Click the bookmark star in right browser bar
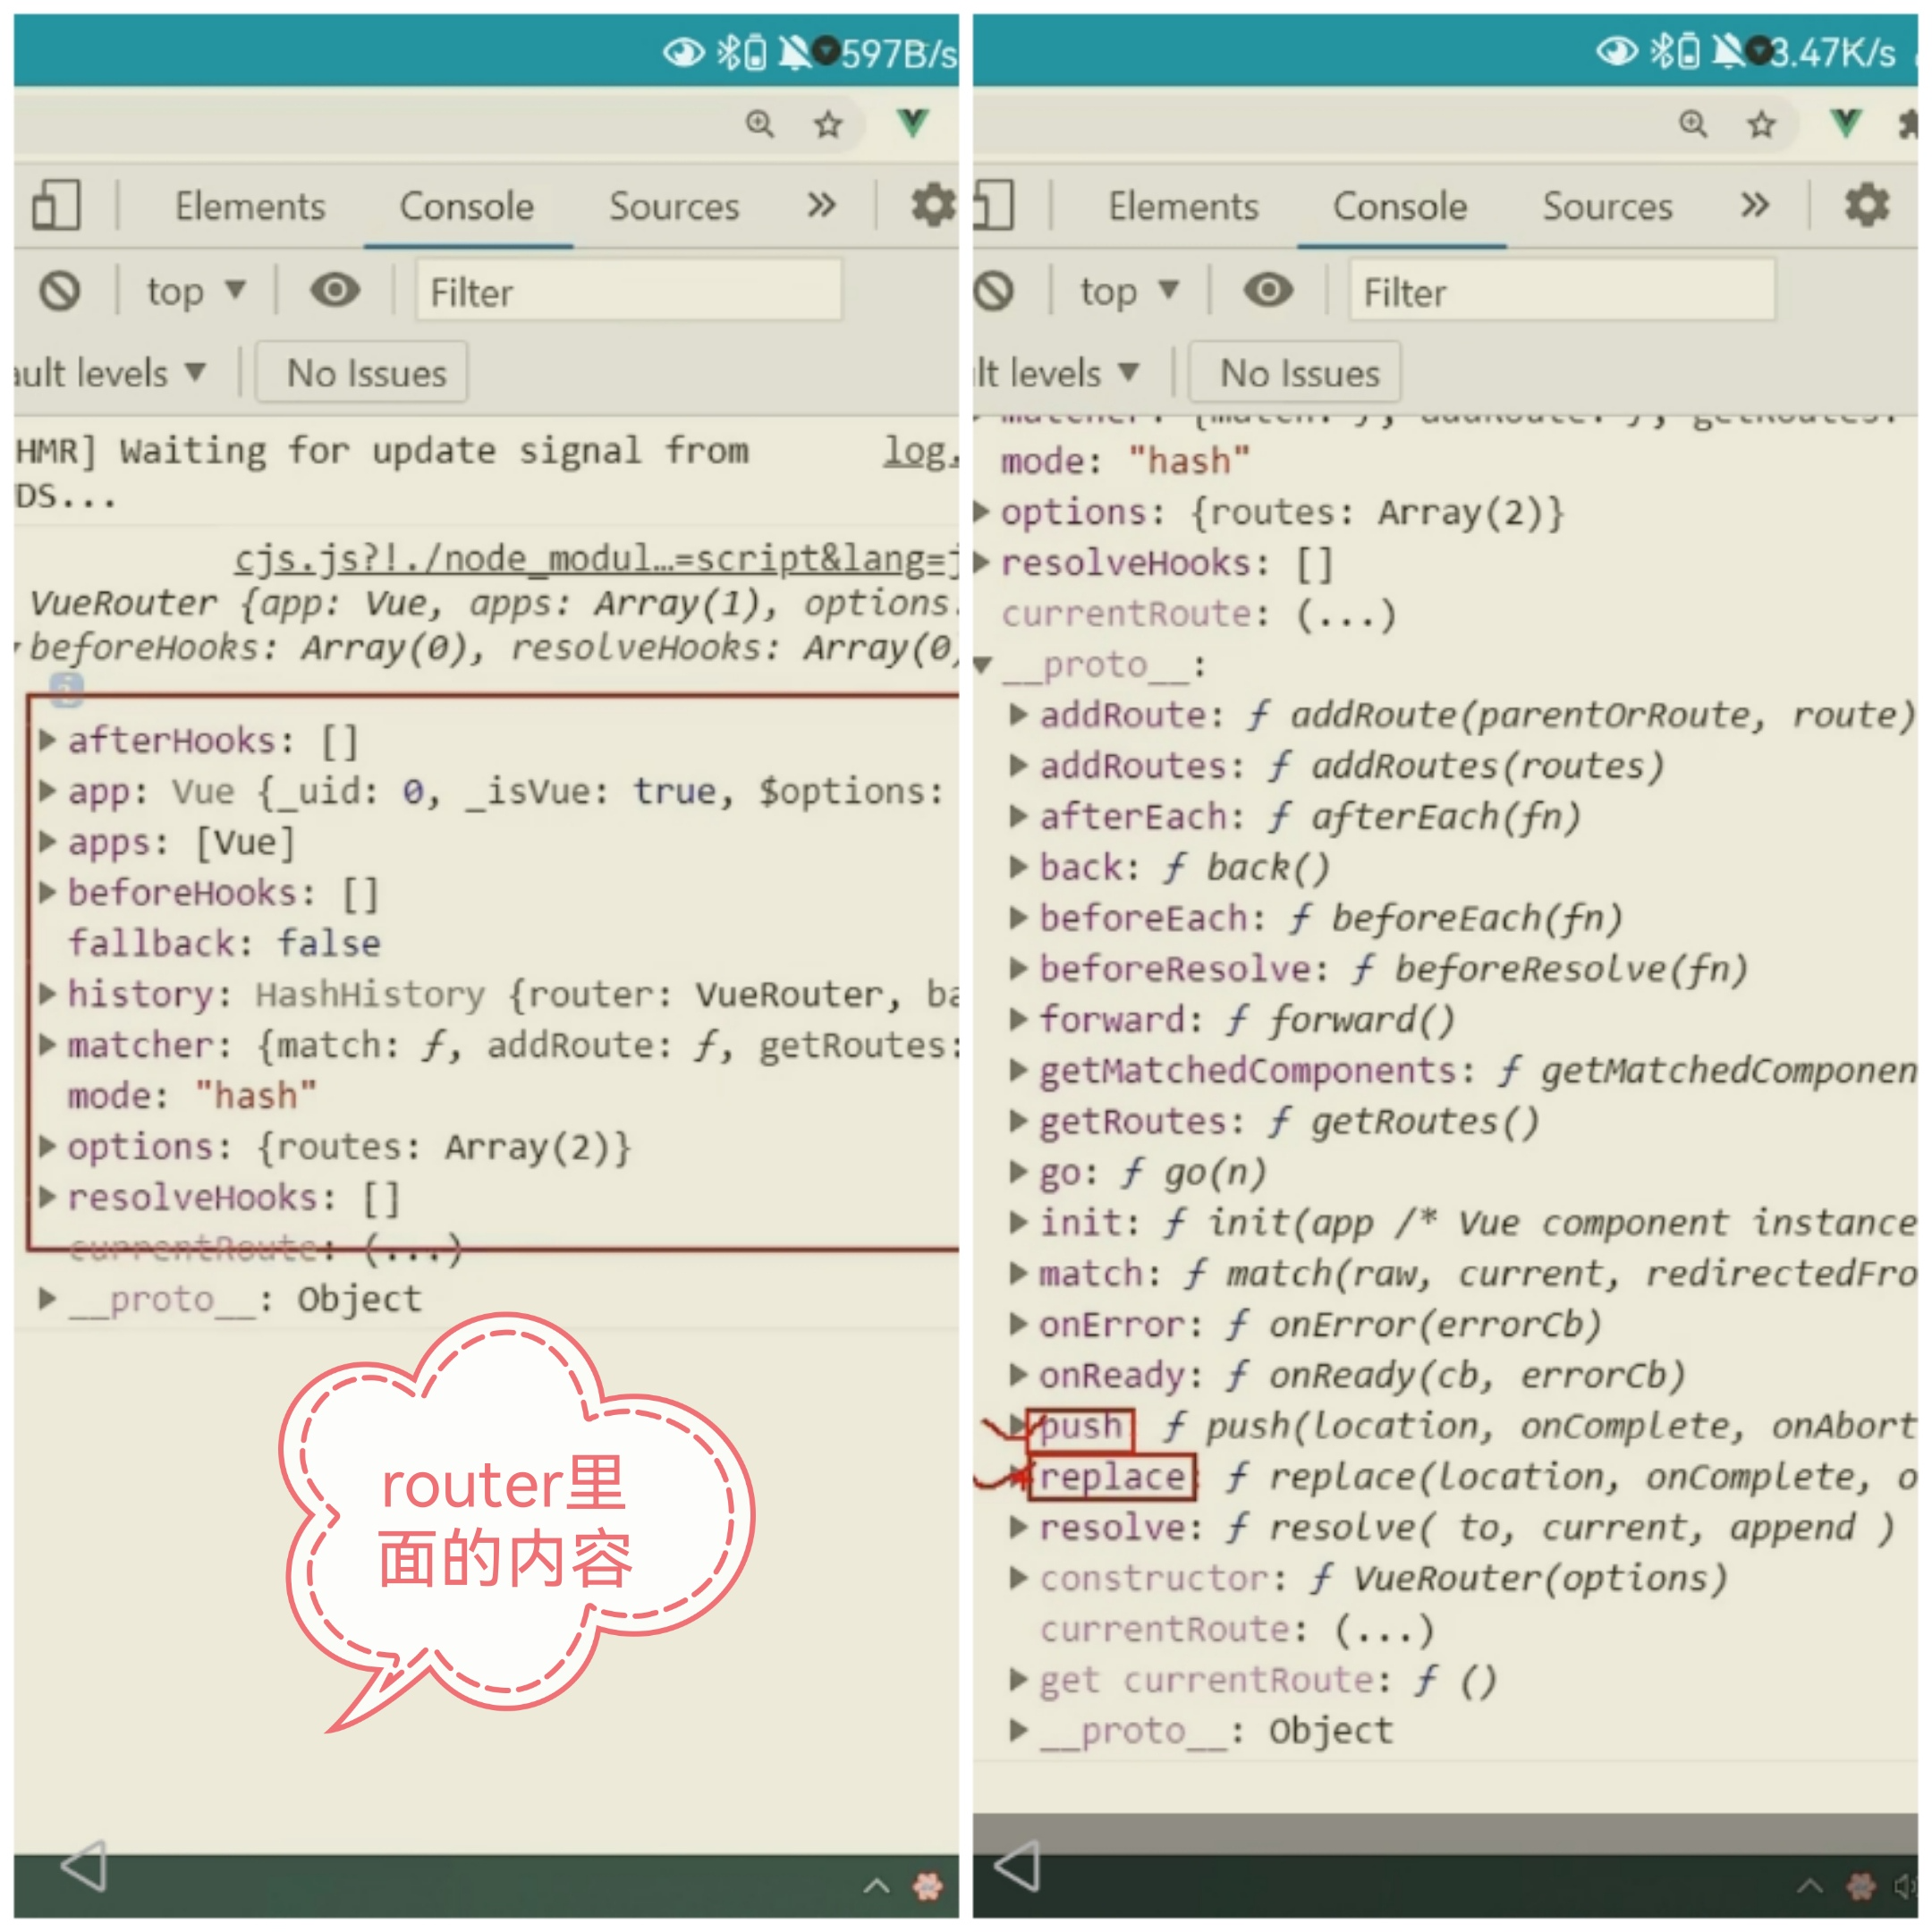Screen dimensions: 1932x1932 (1761, 125)
